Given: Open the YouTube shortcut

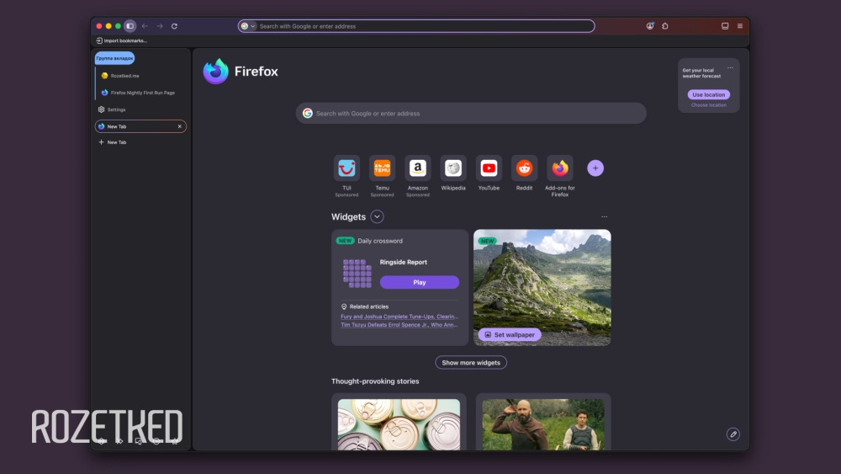Looking at the screenshot, I should [489, 168].
